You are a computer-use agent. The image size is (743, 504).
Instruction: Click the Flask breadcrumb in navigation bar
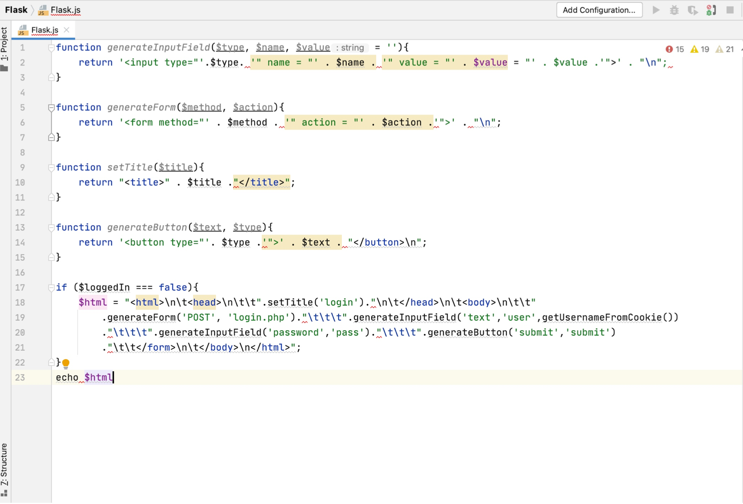16,10
